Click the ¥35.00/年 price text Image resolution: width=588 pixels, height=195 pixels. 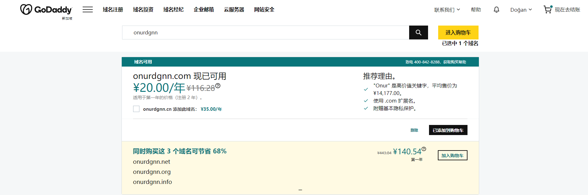pyautogui.click(x=211, y=109)
